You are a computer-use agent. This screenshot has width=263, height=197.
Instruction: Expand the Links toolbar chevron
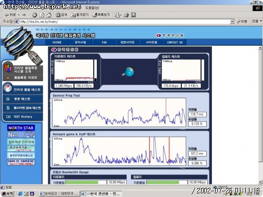click(261, 21)
